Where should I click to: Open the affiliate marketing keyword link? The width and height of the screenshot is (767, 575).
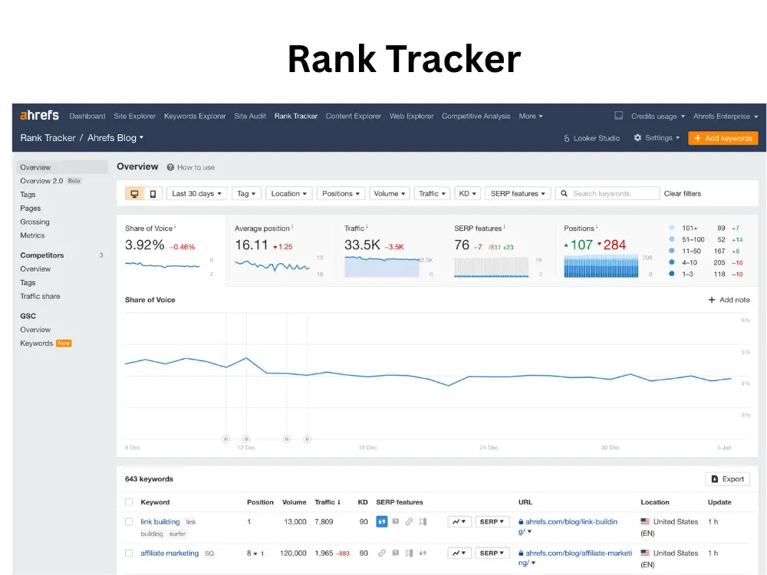170,553
